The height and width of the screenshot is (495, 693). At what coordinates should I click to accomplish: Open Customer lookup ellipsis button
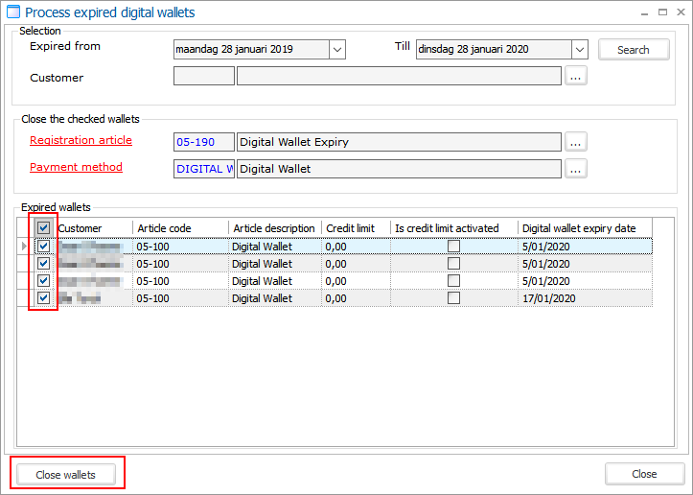(x=575, y=77)
